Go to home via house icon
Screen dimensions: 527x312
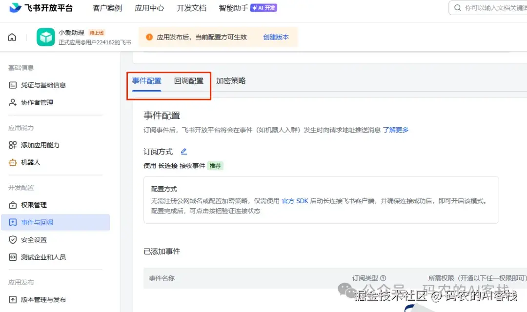click(x=12, y=37)
